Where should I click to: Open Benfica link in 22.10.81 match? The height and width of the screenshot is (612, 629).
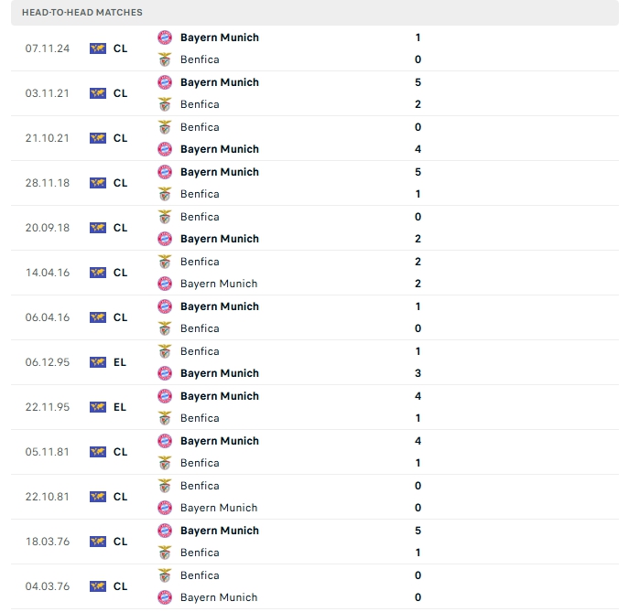(x=200, y=486)
